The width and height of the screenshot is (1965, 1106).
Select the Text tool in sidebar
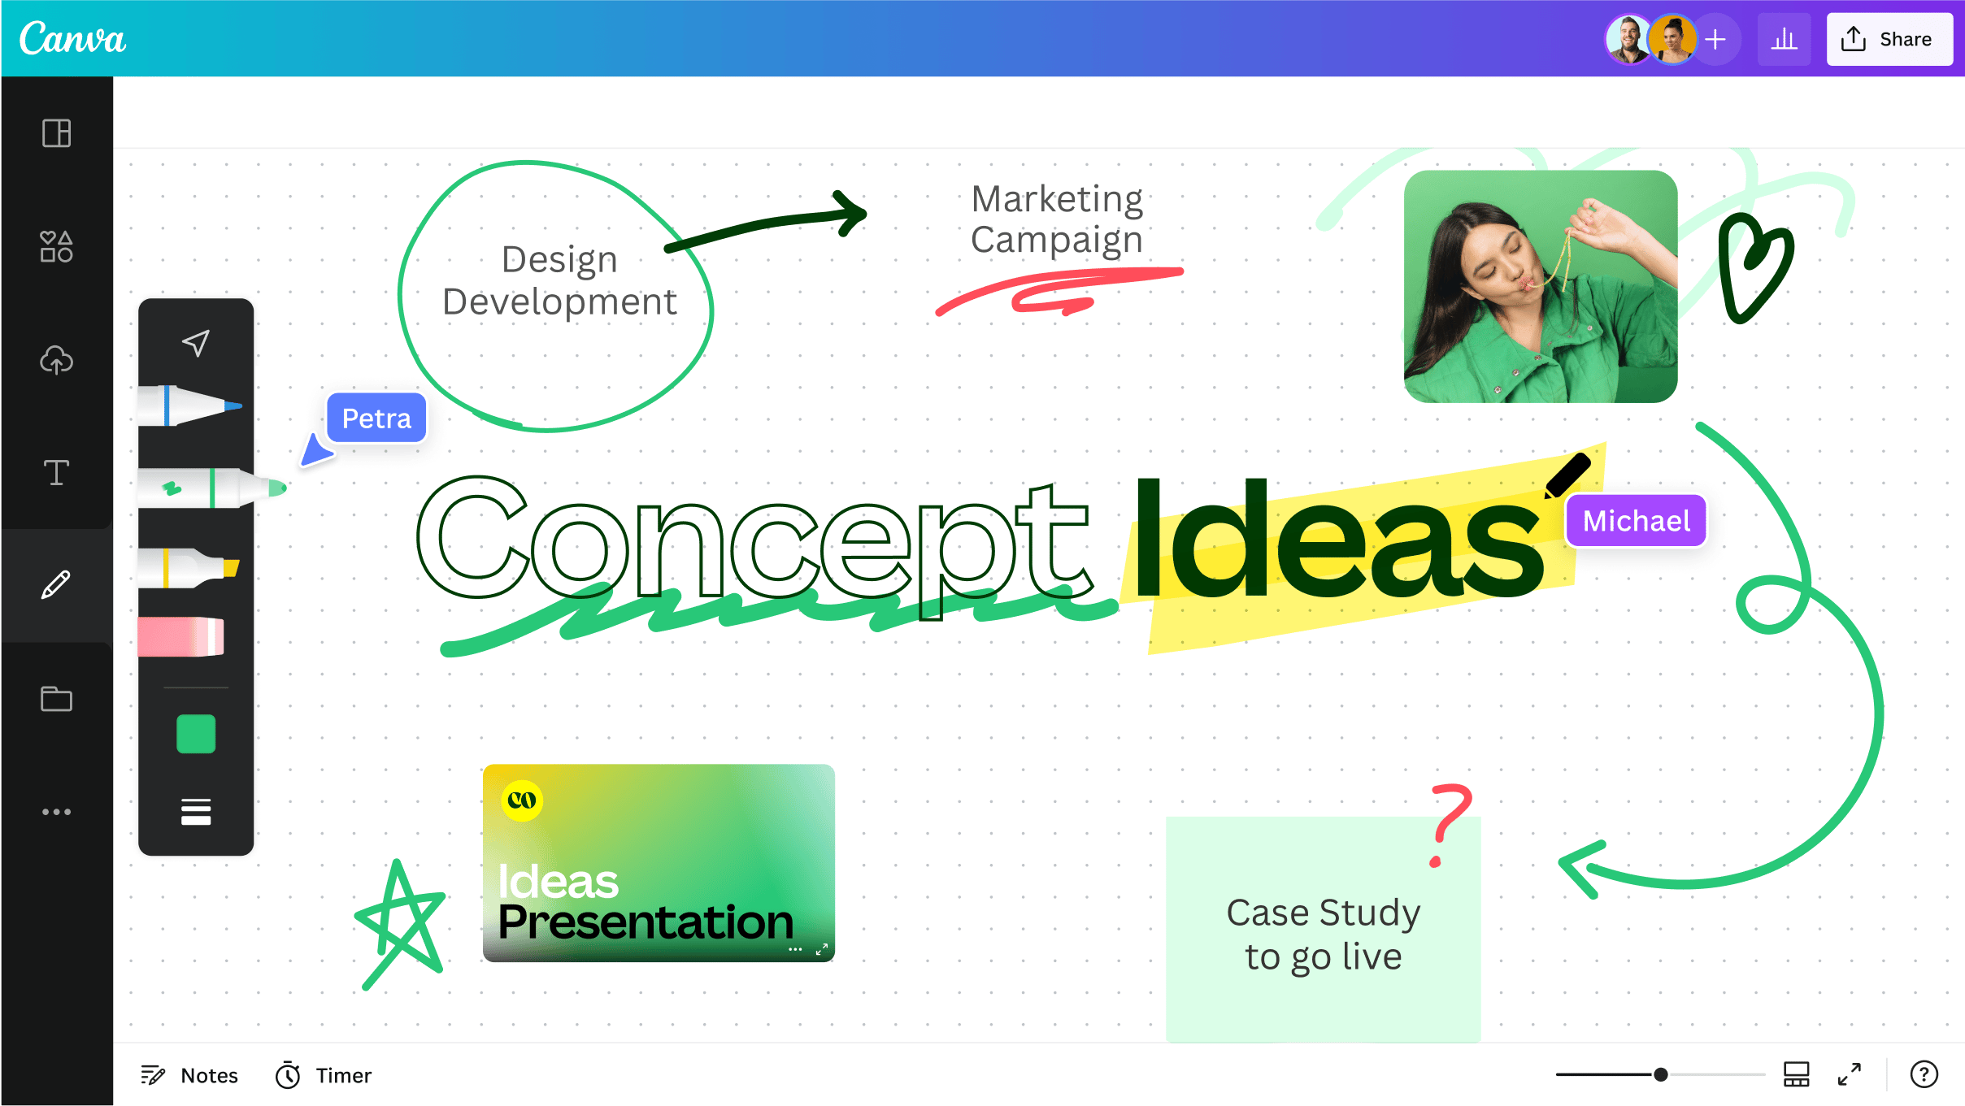coord(57,474)
